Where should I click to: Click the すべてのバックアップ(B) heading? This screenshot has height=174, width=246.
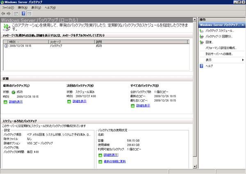click(x=144, y=86)
